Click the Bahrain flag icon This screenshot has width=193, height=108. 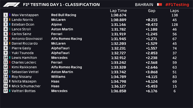point(159,4)
